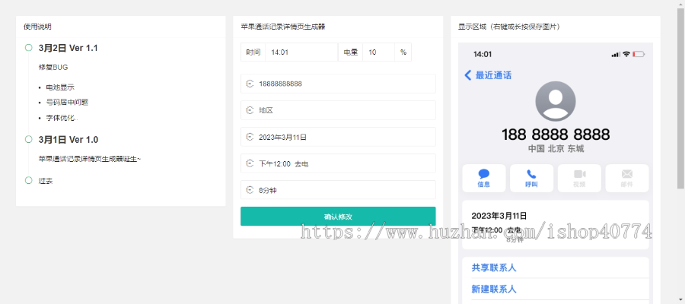685x304 pixels.
Task: Click the 过去 timeline entry text
Action: click(46, 181)
